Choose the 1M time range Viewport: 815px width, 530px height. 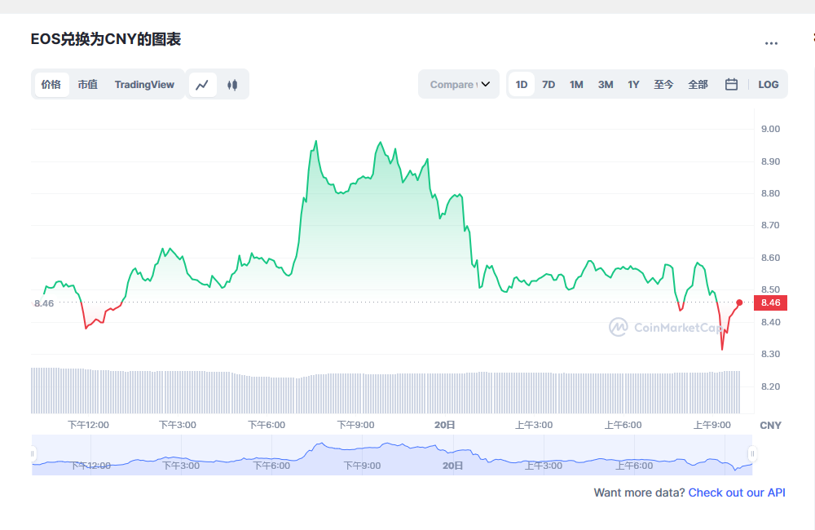tap(576, 84)
